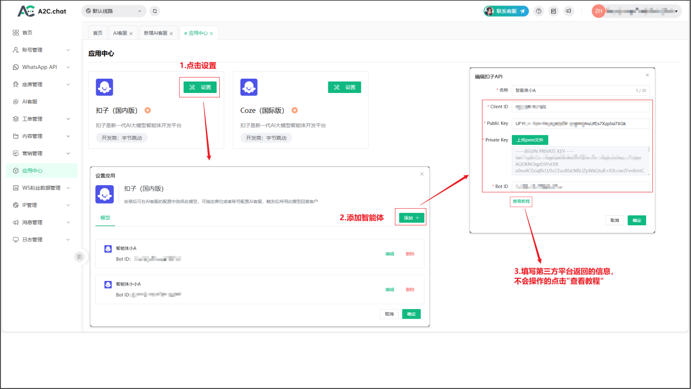This screenshot has width=691, height=389.
Task: Click 编辑 for 智能体小A
Action: pos(389,254)
